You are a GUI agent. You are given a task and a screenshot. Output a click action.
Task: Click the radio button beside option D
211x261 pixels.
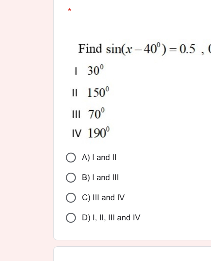(x=71, y=218)
